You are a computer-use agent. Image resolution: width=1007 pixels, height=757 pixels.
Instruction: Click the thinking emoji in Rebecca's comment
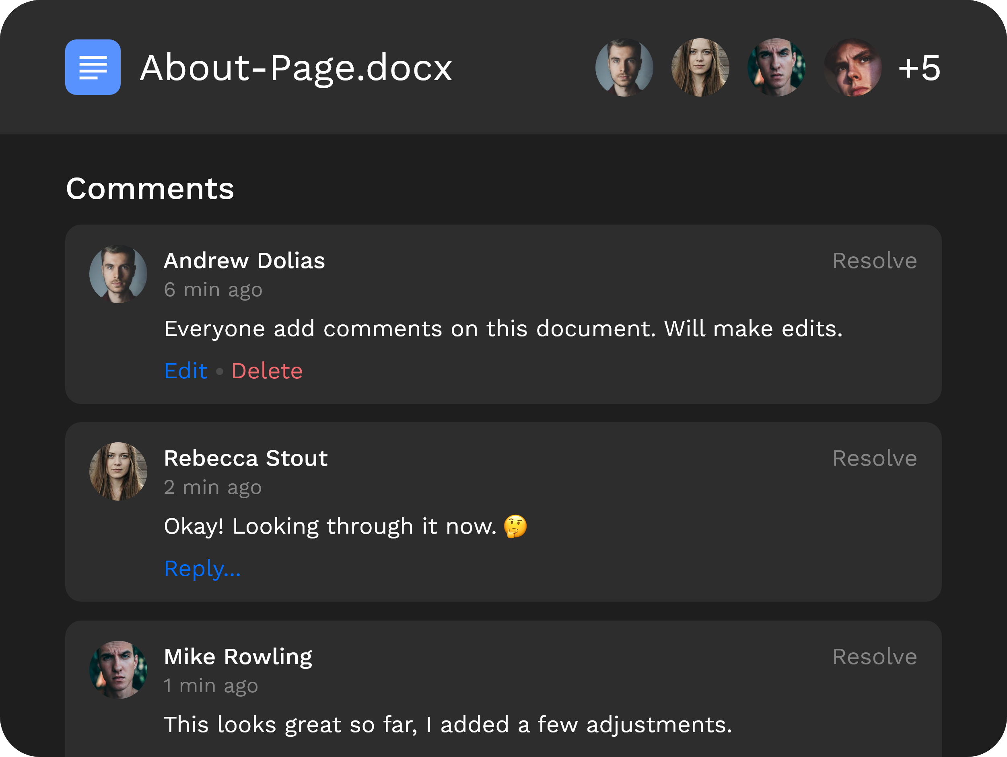click(515, 526)
